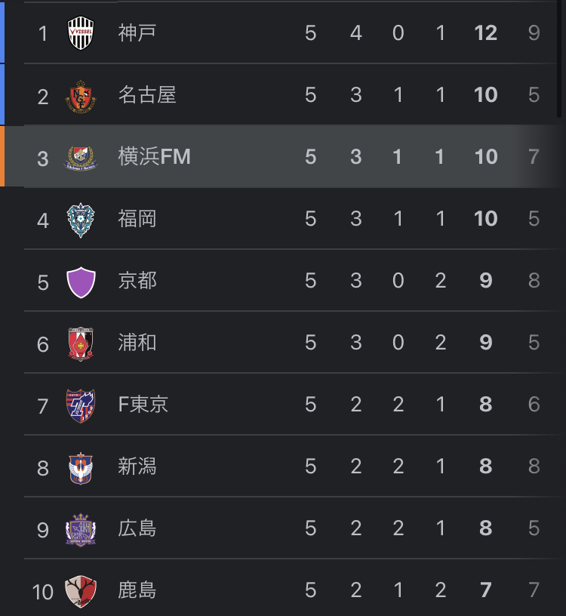Click the Urawa Reds team crest
Screen dimensions: 566x616
81,343
